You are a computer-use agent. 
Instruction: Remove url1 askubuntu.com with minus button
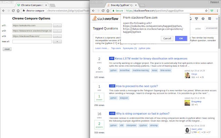pos(57,26)
